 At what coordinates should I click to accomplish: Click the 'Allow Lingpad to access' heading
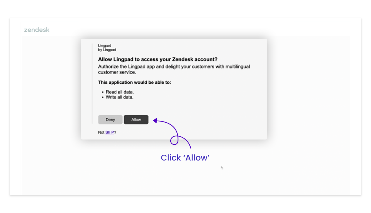pos(158,59)
